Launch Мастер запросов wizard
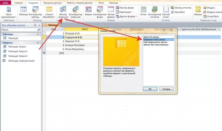This screenshot has width=222, height=131. [x=63, y=12]
